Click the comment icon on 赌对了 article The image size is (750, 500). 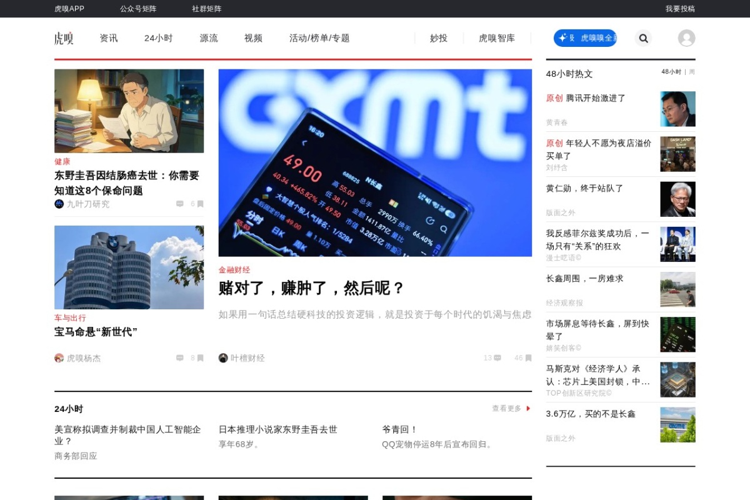[x=497, y=358]
